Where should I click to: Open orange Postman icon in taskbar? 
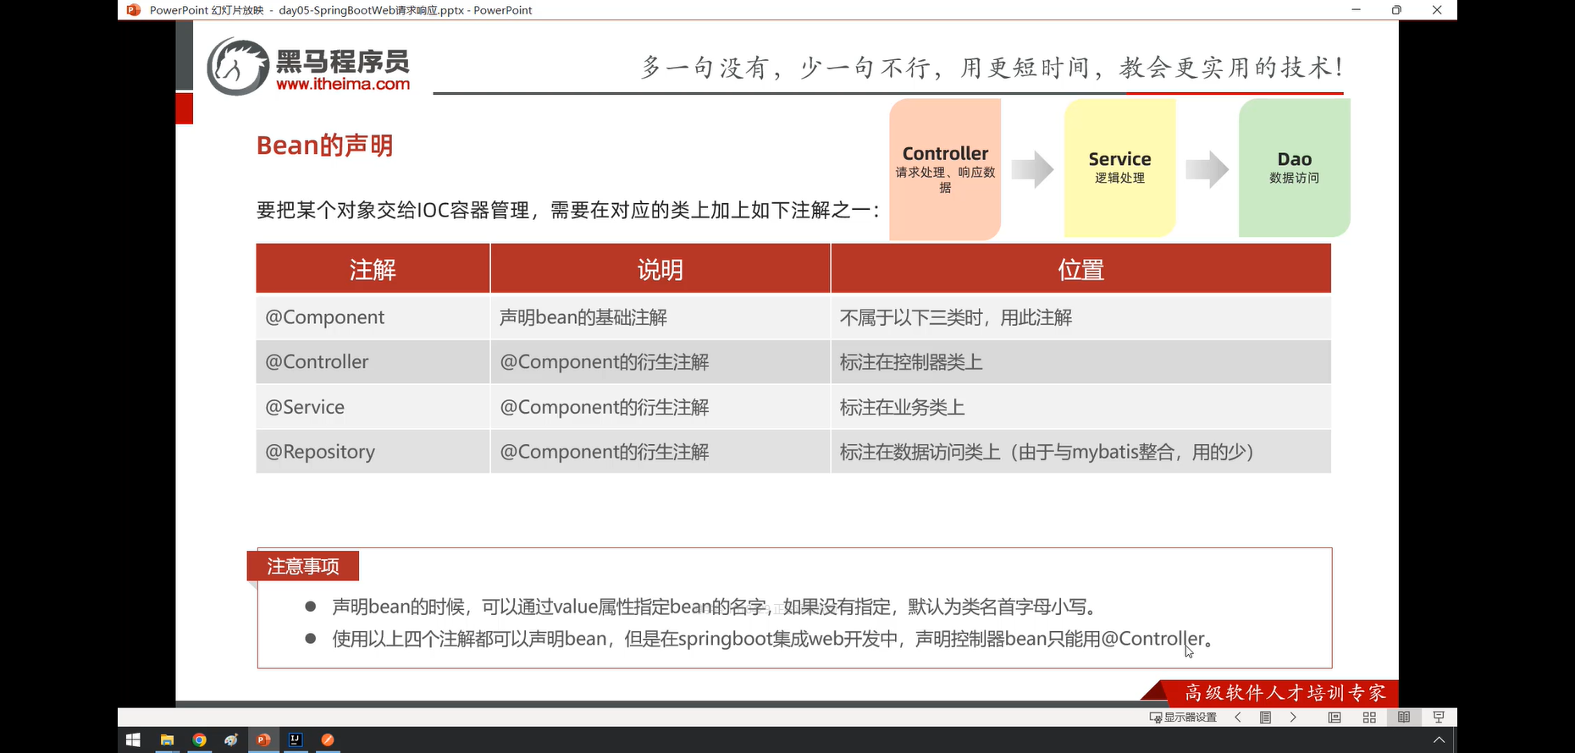click(x=328, y=740)
